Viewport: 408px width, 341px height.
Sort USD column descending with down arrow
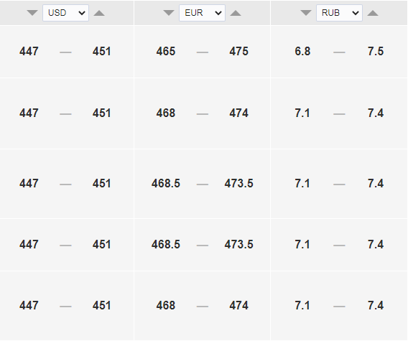[32, 13]
